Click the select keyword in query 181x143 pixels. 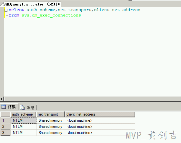[x=16, y=10]
